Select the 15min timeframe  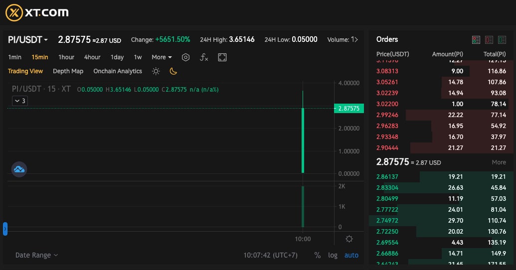(40, 57)
